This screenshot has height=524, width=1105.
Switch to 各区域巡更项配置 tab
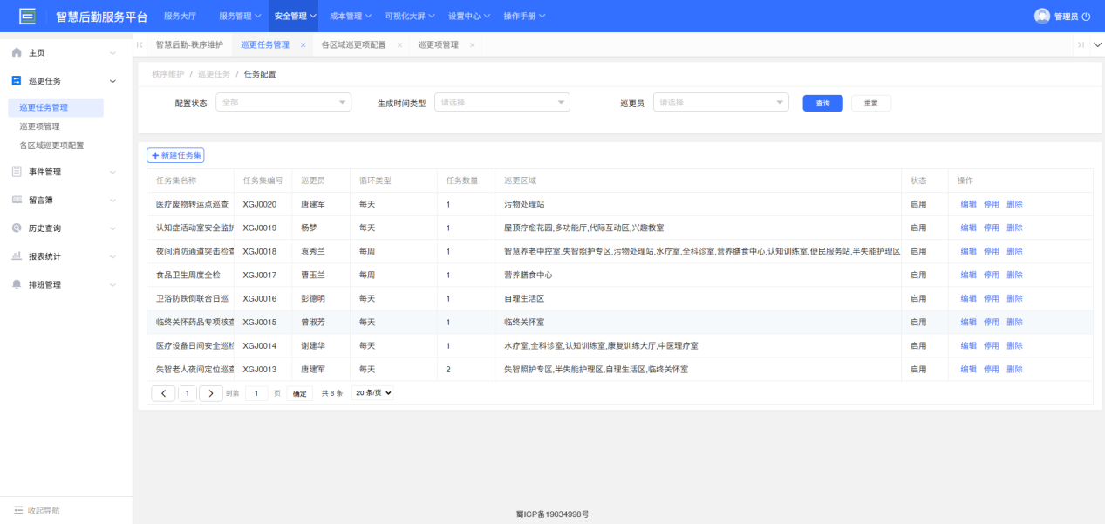[x=353, y=44]
